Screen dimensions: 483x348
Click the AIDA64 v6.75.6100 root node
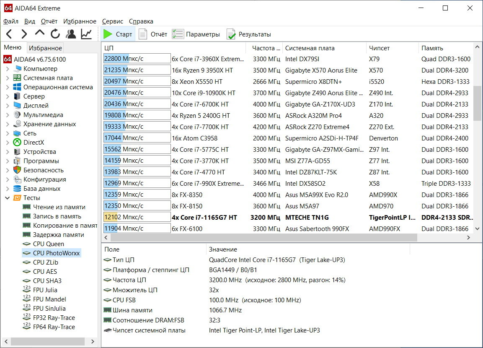(x=35, y=60)
